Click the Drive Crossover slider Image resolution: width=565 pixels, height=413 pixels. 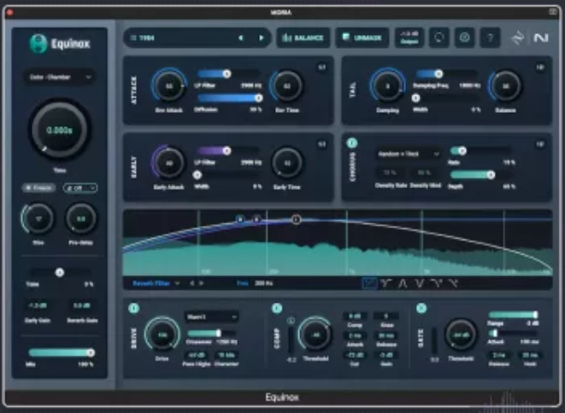tap(211, 333)
